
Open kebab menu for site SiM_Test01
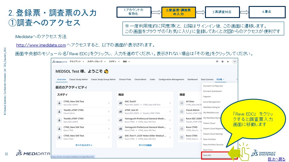click(170, 103)
